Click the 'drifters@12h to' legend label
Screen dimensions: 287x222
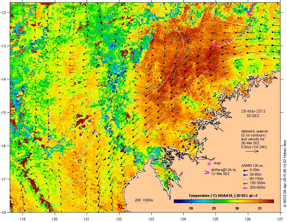223,170
